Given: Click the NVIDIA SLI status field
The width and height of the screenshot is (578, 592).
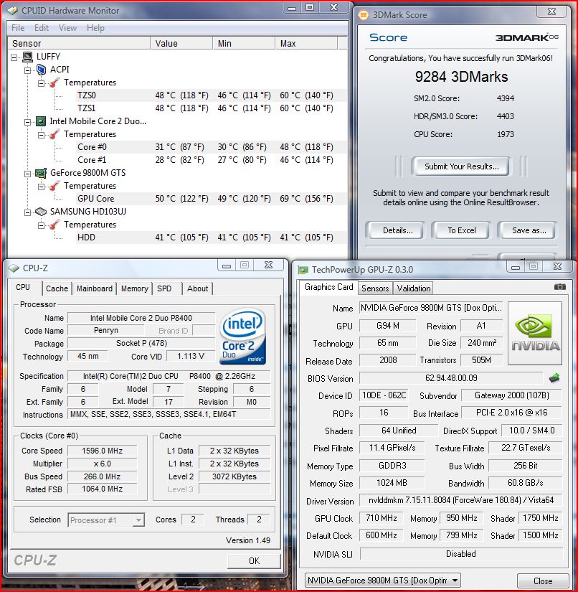Looking at the screenshot, I should click(461, 554).
